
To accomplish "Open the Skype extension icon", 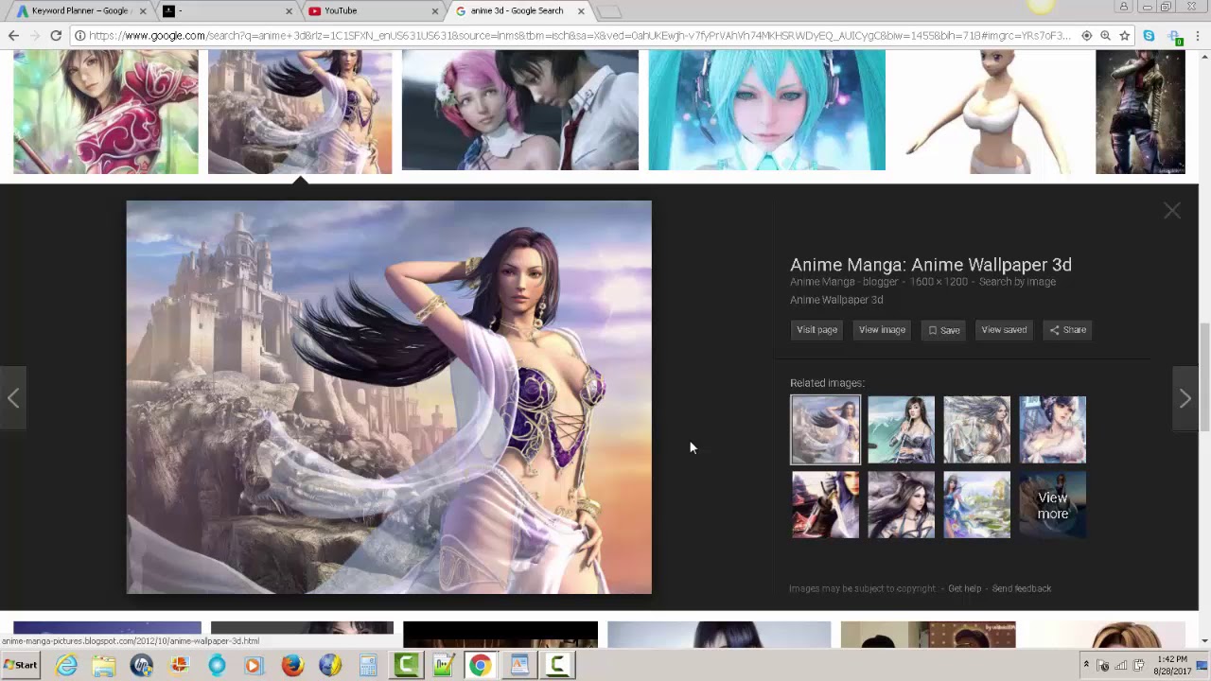I will click(x=1149, y=36).
